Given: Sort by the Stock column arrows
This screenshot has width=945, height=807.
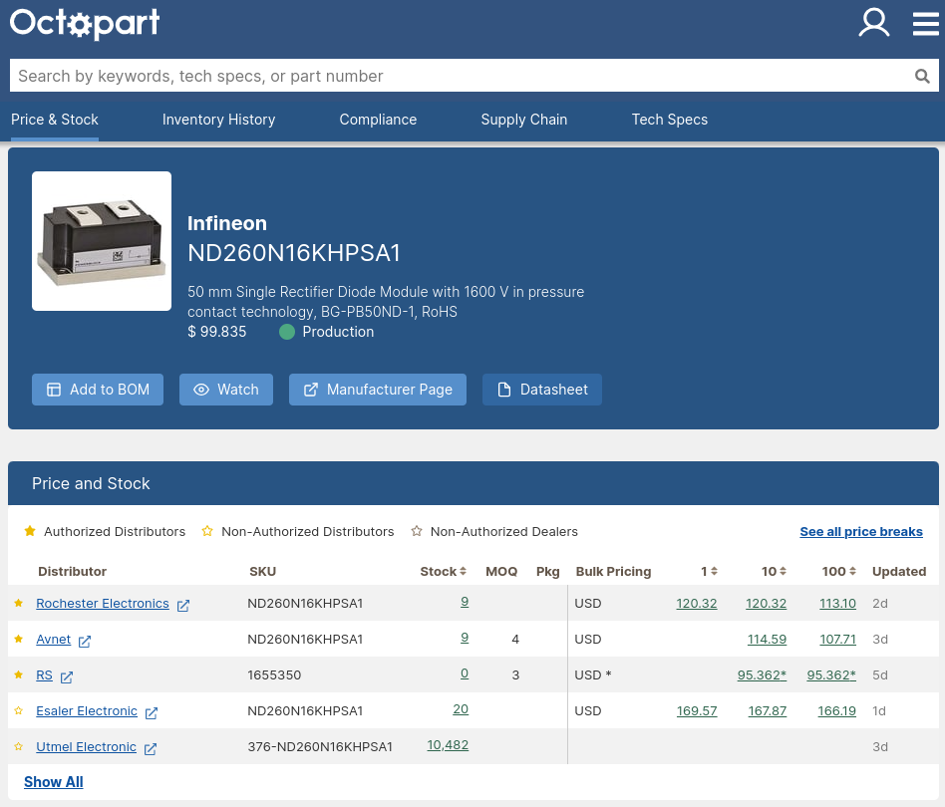Looking at the screenshot, I should 463,571.
